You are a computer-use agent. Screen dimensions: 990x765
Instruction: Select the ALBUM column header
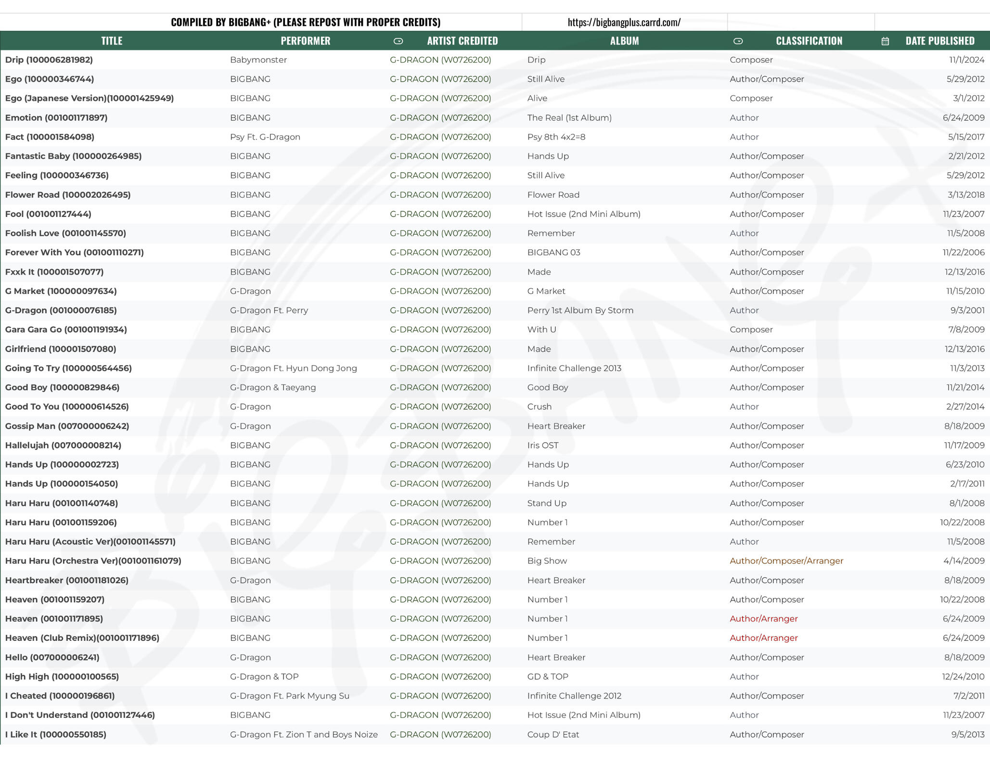coord(624,41)
